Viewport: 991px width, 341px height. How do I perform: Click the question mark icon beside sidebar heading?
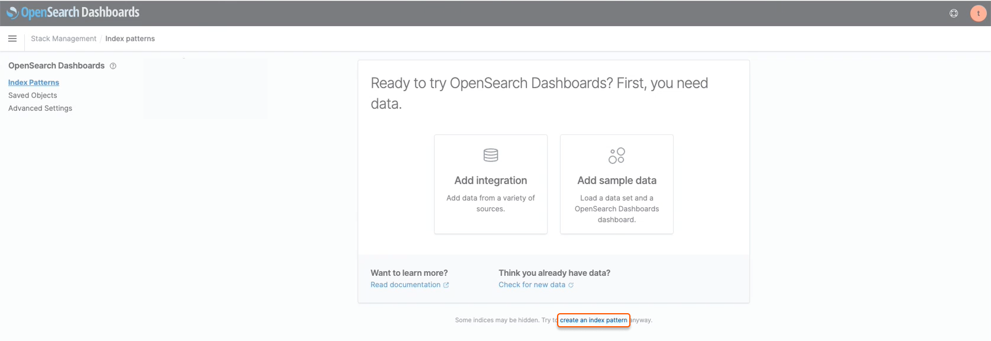click(113, 66)
